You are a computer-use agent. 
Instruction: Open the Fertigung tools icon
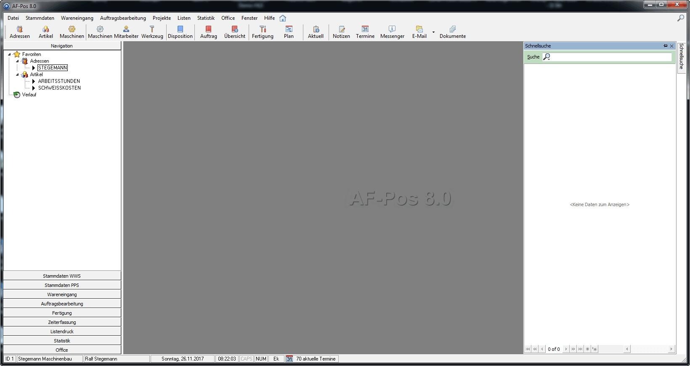click(x=263, y=32)
